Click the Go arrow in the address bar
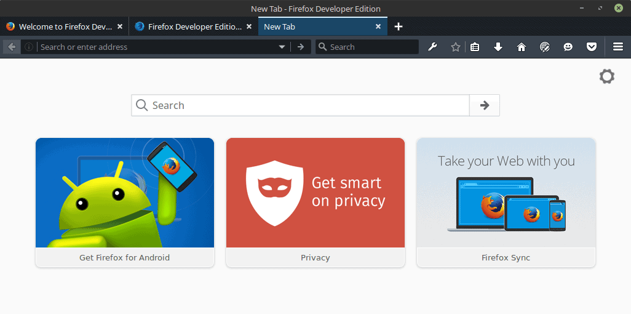Viewport: 631px width, 314px height. (x=301, y=47)
